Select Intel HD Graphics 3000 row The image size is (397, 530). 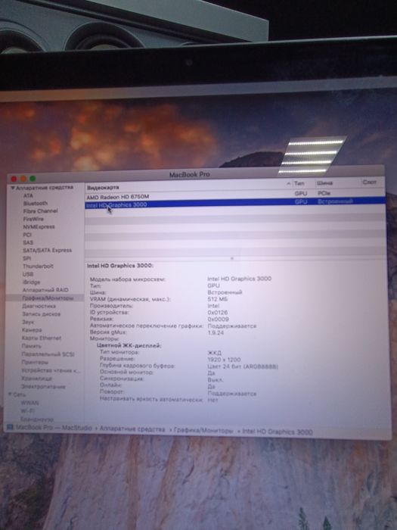pyautogui.click(x=235, y=204)
